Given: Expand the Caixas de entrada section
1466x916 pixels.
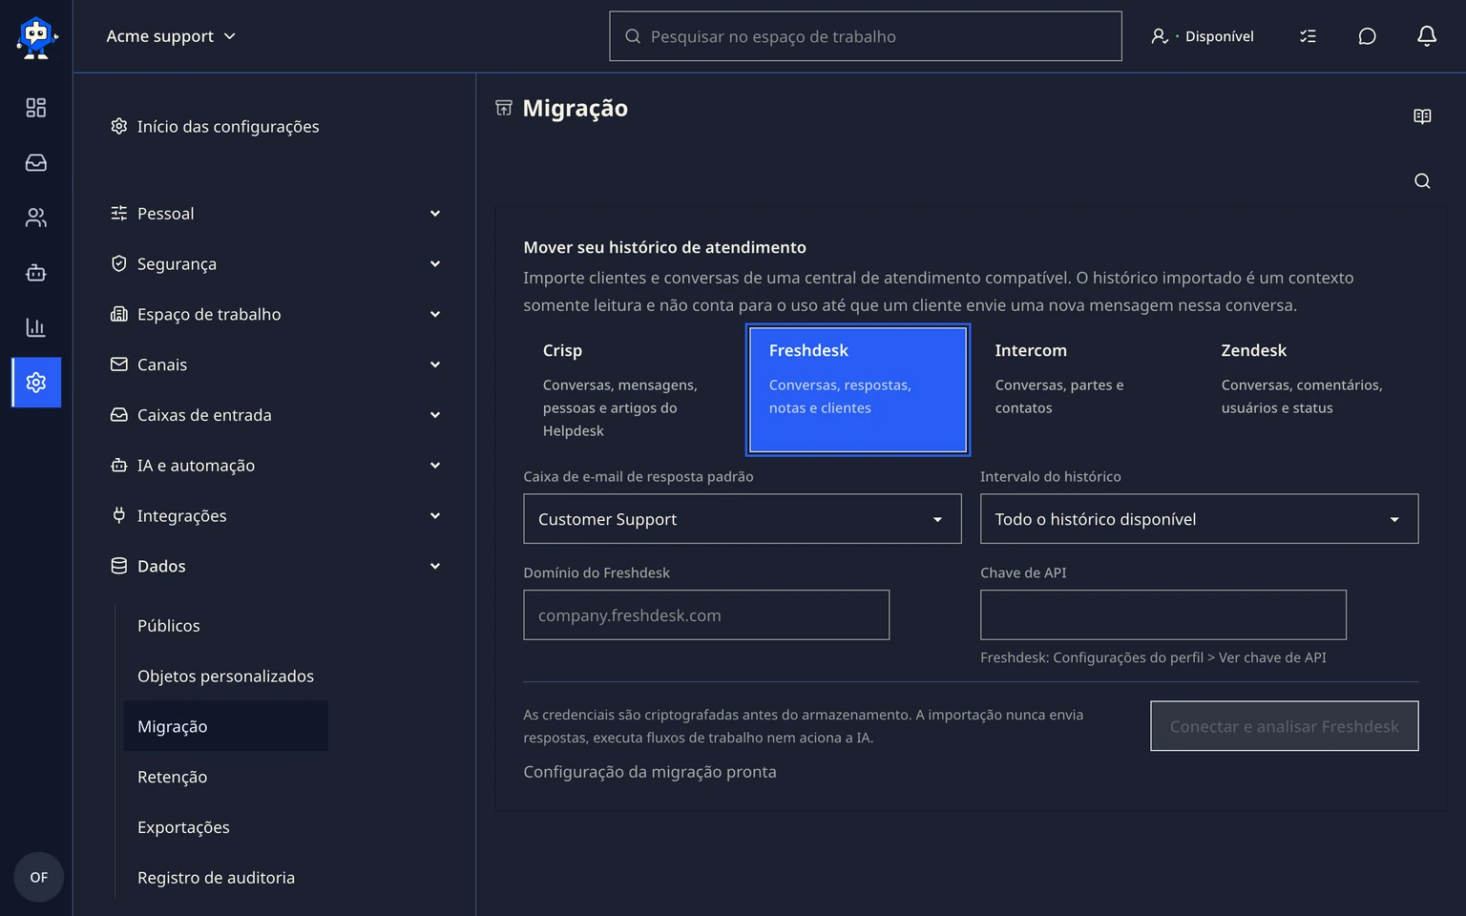Looking at the screenshot, I should point(276,415).
